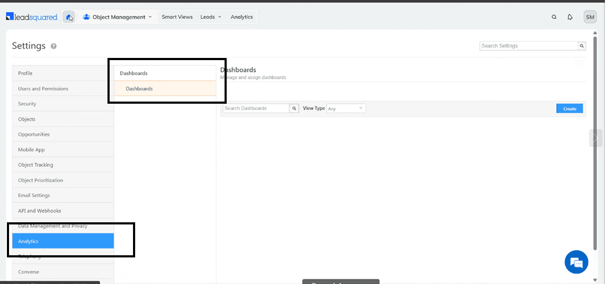605x284 pixels.
Task: Select Profile in settings sidebar
Action: [x=63, y=73]
